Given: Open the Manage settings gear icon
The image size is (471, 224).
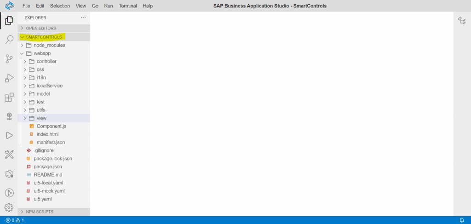Looking at the screenshot, I should [x=9, y=207].
